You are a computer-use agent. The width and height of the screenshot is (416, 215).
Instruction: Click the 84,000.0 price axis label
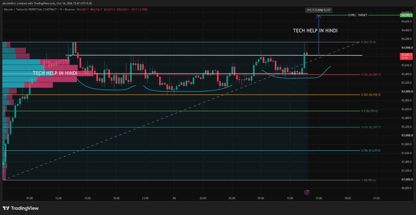[407, 48]
